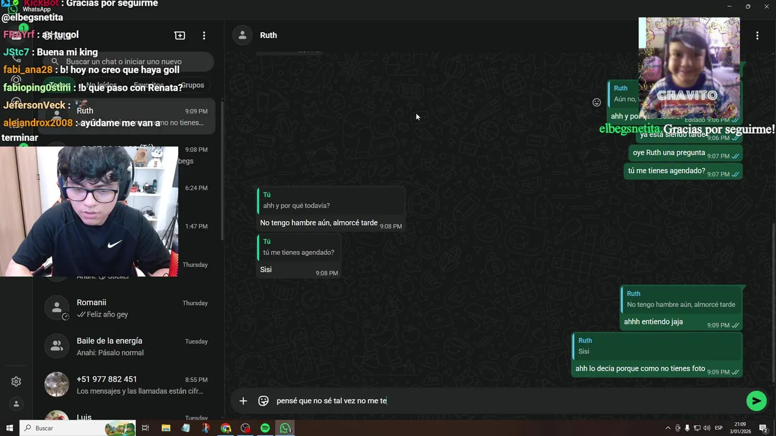
Task: Jump to quoted 'No tengo hambre aún' in sent reply
Action: tap(681, 299)
